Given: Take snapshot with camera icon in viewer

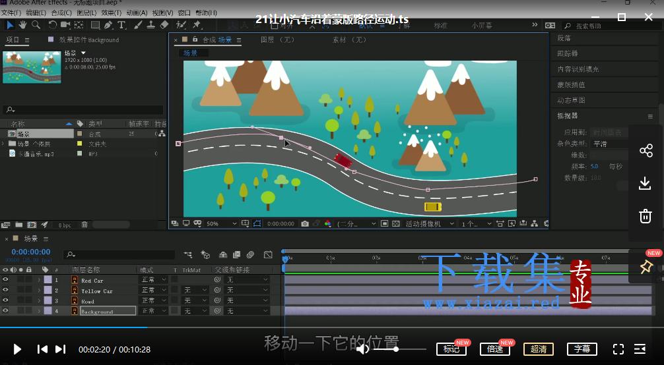Looking at the screenshot, I should tap(305, 224).
